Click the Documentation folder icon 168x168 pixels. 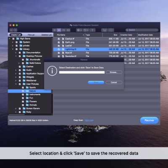tap(24, 52)
